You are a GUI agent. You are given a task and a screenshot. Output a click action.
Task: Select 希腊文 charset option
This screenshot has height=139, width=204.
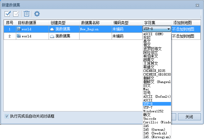[x=157, y=67]
